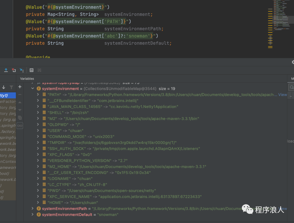Expand the "PWD" map entry
The width and height of the screenshot is (294, 223).
click(x=38, y=190)
